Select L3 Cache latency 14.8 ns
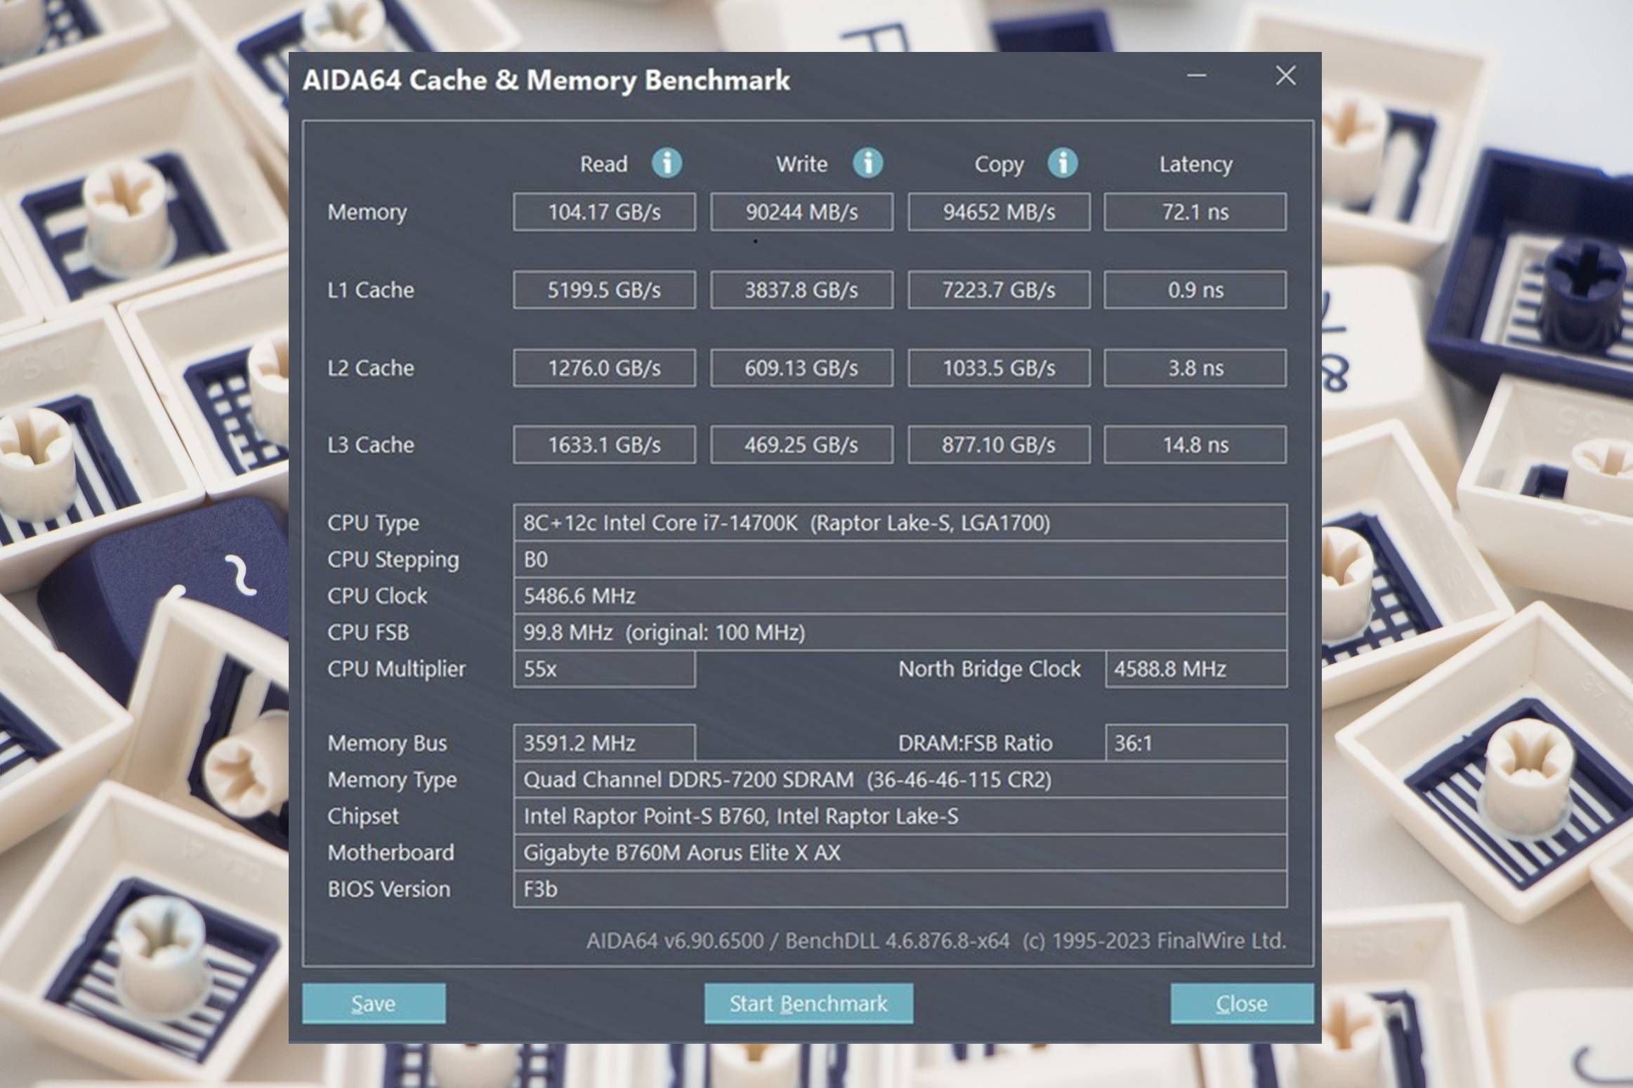 (1195, 444)
